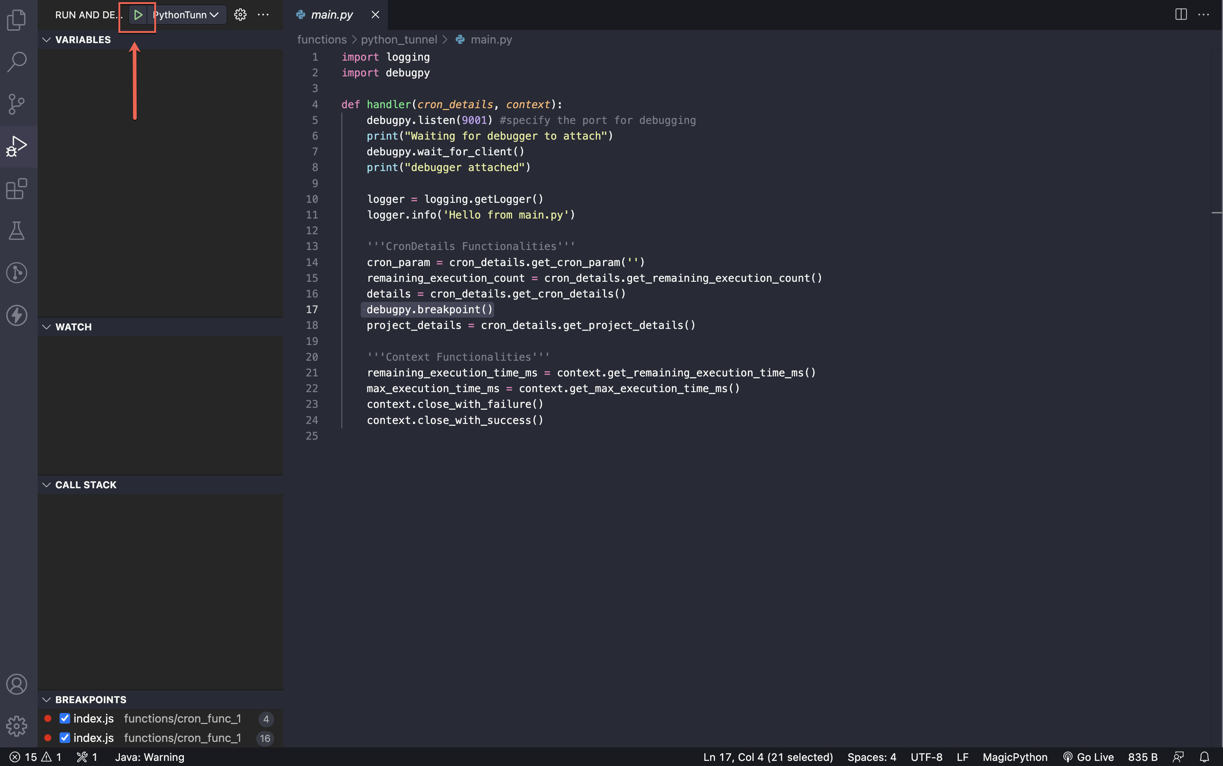Click line number 17 in the gutter
This screenshot has height=766, width=1223.
point(311,310)
